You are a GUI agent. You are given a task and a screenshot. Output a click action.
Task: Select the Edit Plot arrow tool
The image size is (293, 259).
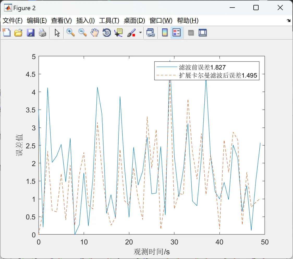click(x=57, y=33)
